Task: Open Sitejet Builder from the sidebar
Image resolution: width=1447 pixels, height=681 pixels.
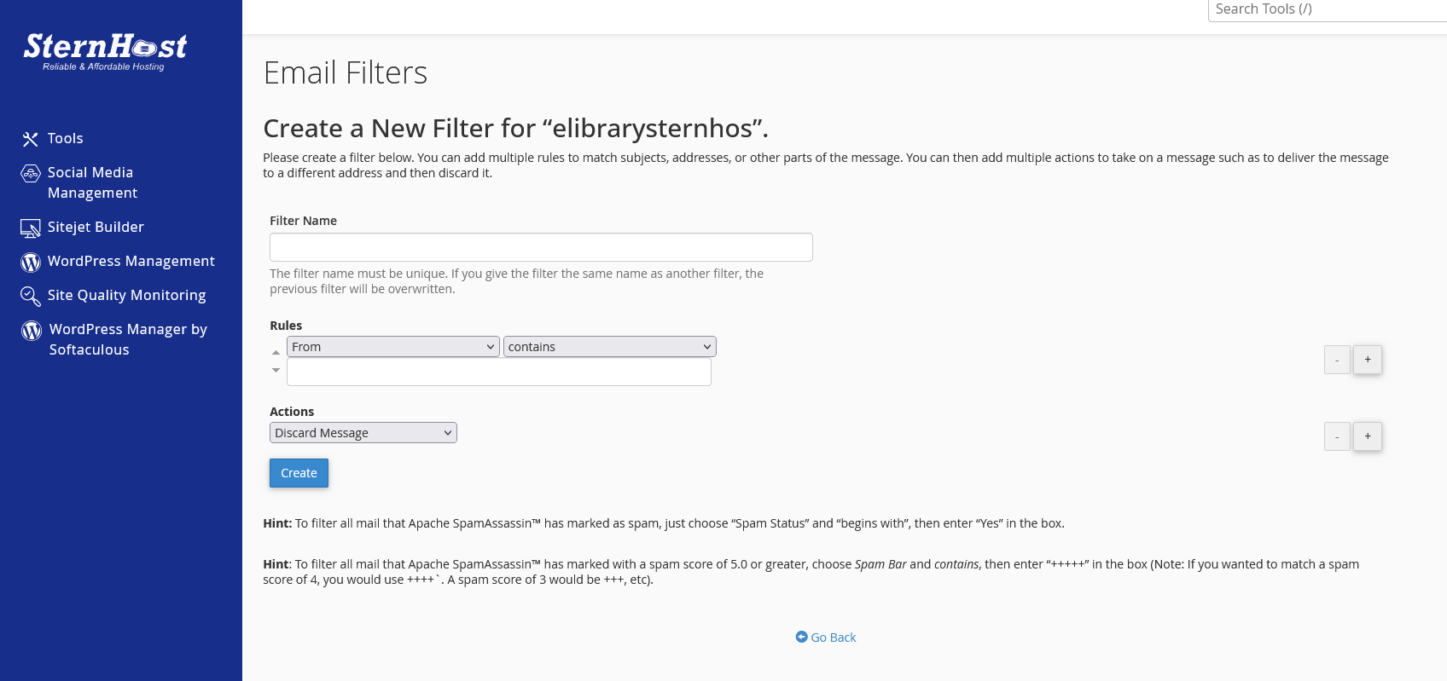Action: [x=96, y=228]
